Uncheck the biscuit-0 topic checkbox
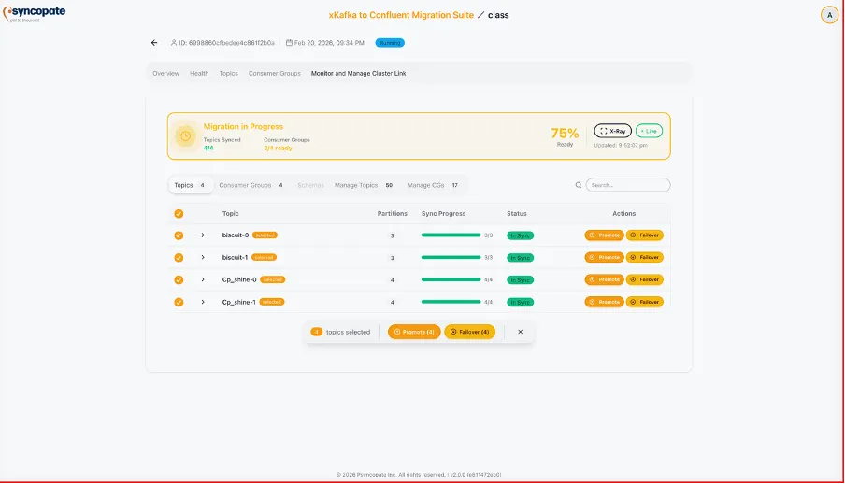Viewport: 845px width, 484px height. coord(179,235)
